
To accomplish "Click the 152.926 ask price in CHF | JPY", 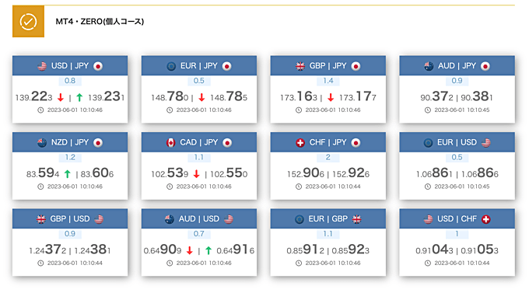I will click(351, 173).
